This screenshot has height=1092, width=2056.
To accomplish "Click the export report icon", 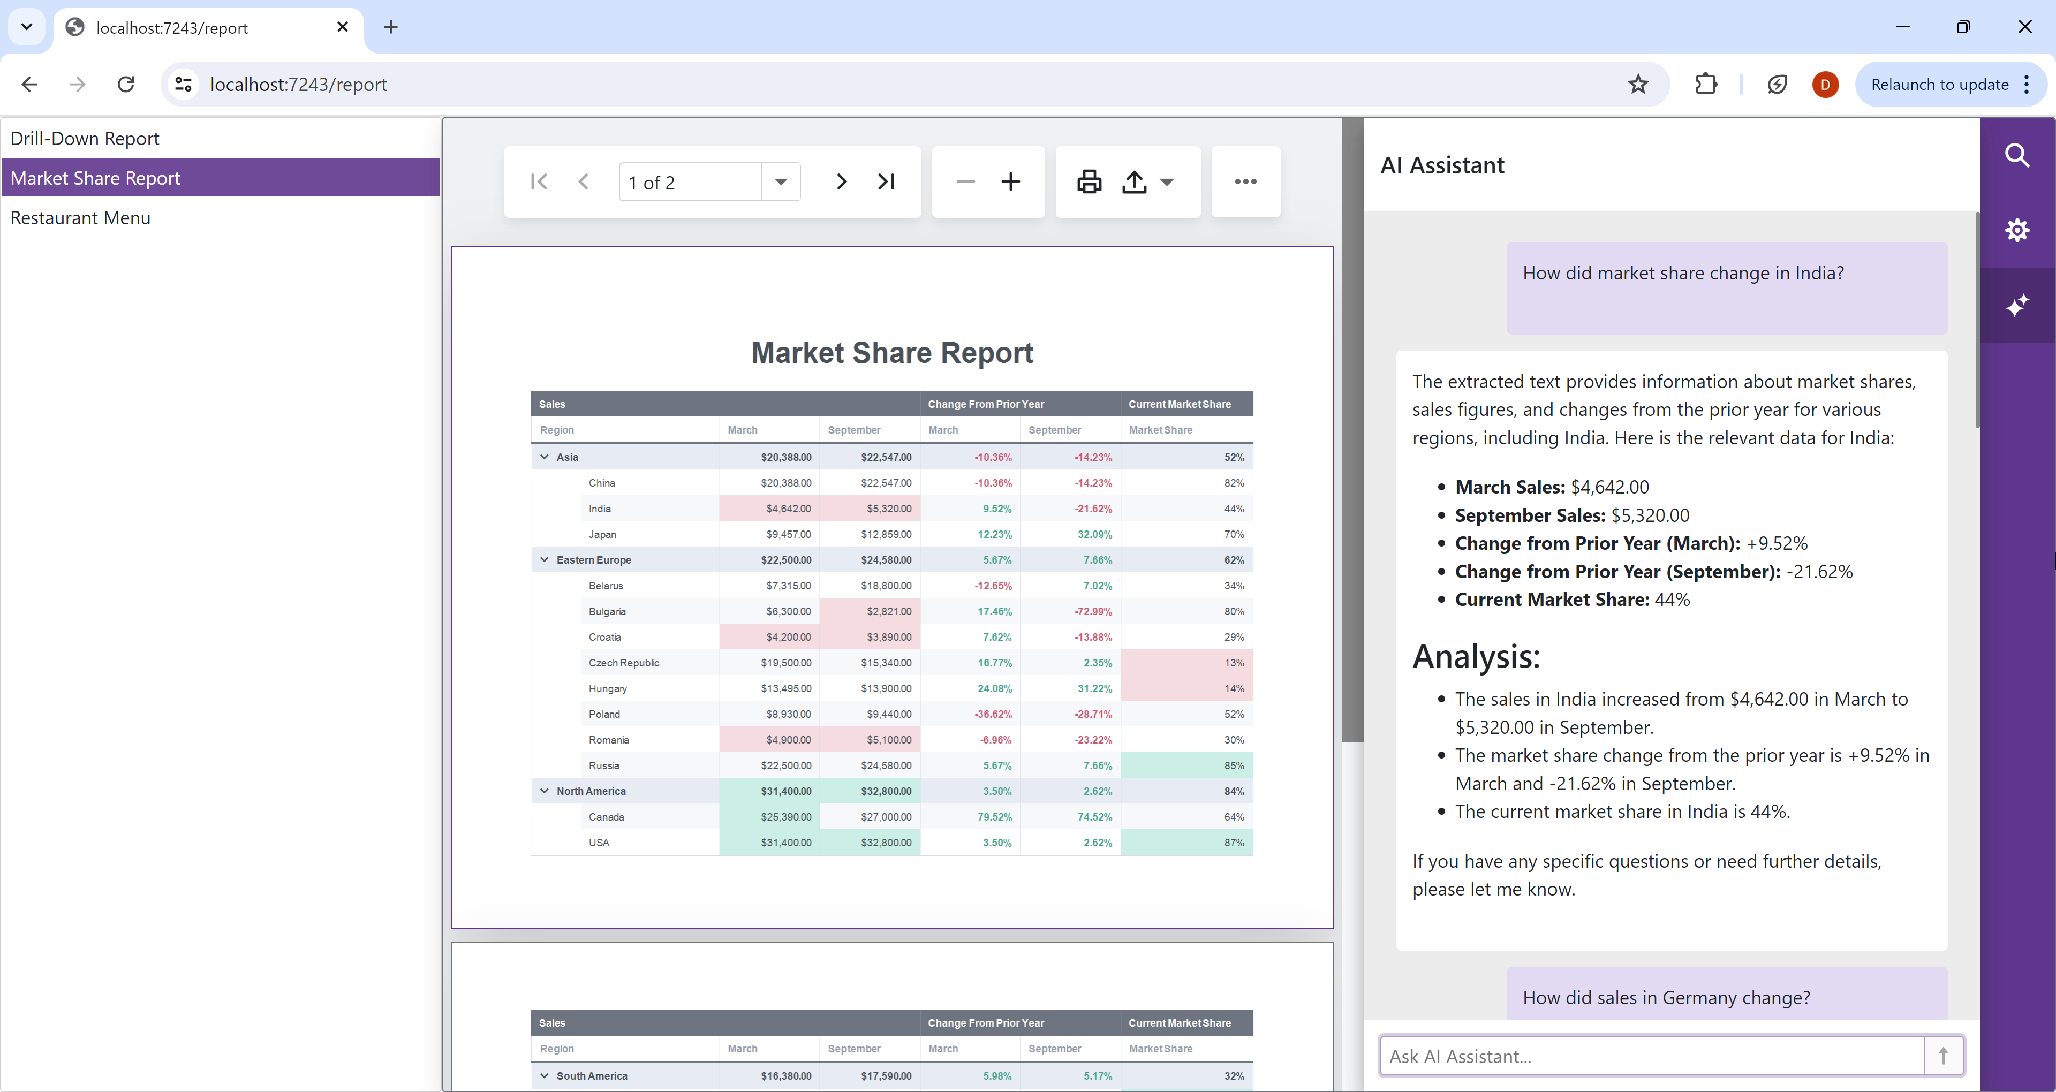I will 1134,182.
